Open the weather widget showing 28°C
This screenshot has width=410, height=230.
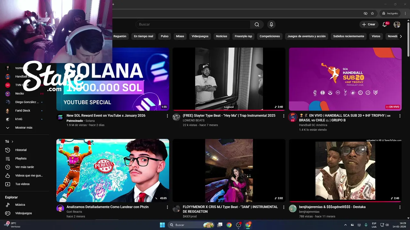pyautogui.click(x=13, y=225)
